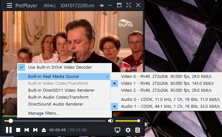Click the PotPlayer title text
This screenshot has height=137, width=222.
coord(26,6)
